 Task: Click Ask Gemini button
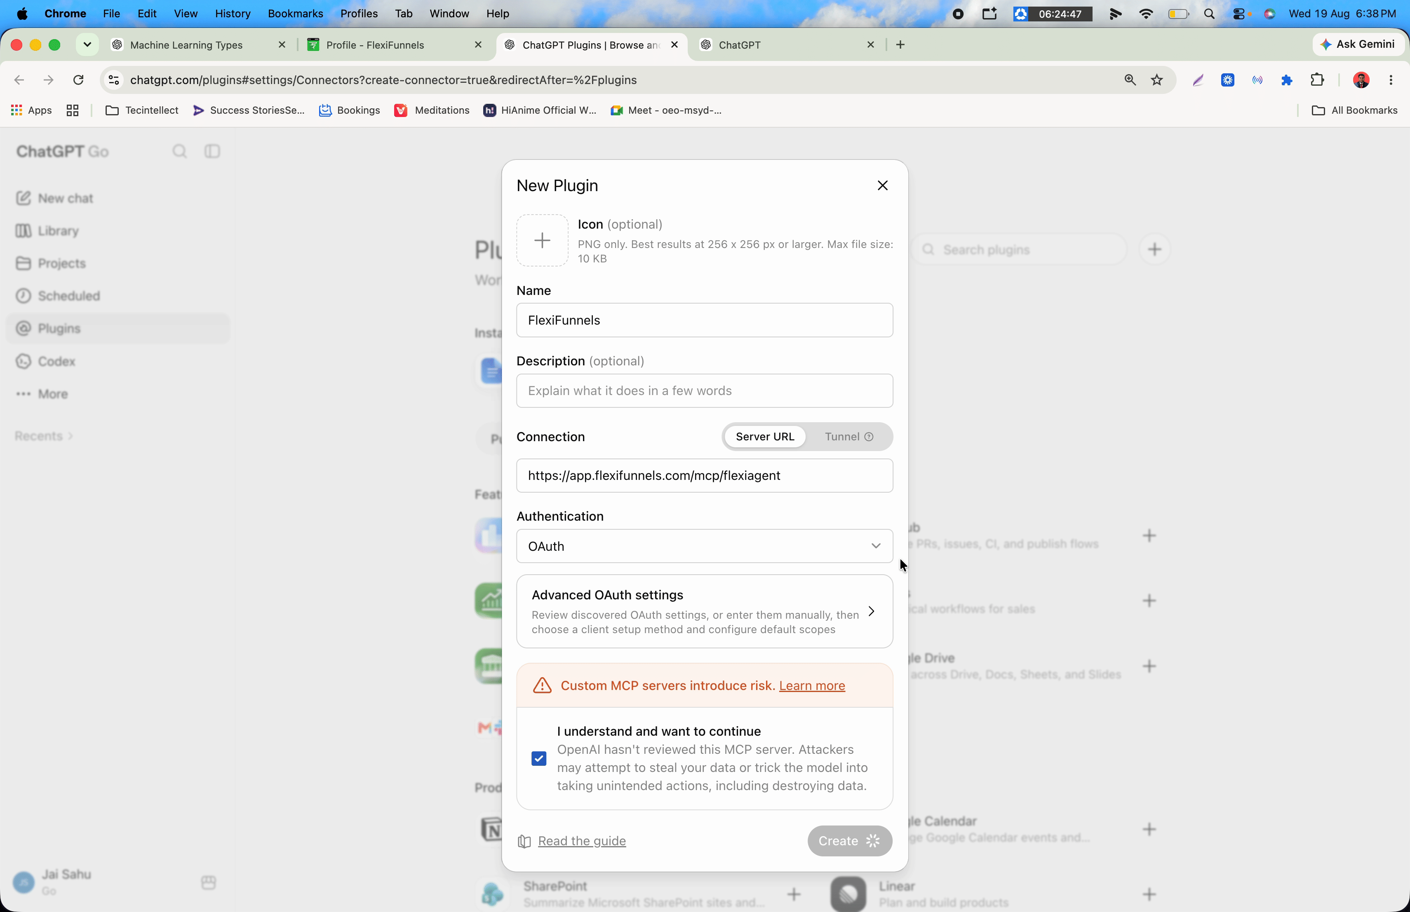coord(1357,44)
